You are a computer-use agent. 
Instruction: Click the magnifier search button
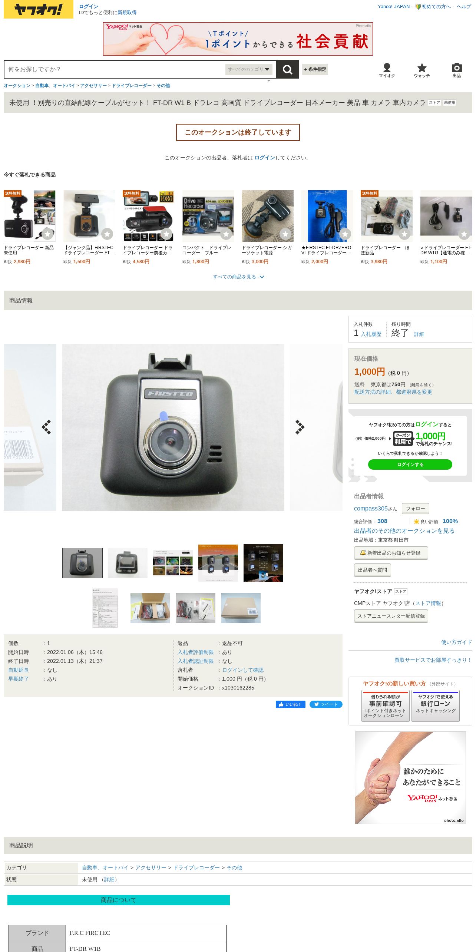[288, 69]
